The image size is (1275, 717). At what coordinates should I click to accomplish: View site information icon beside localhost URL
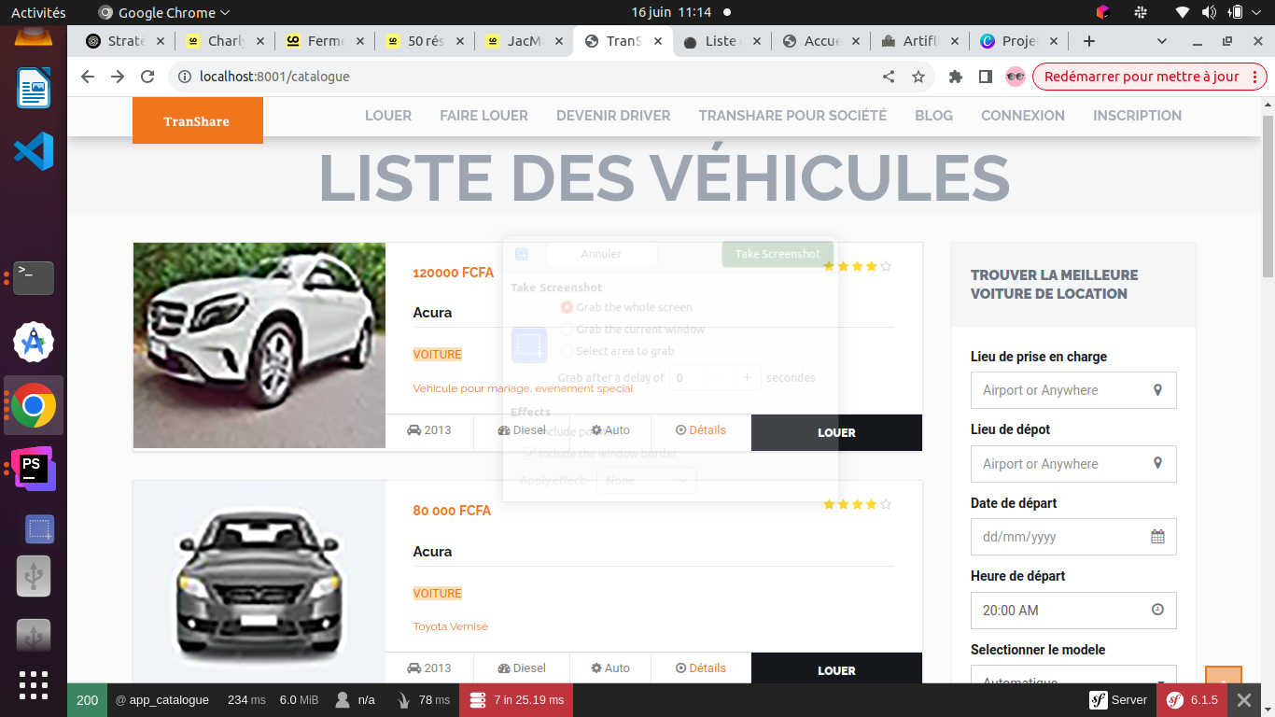point(185,77)
